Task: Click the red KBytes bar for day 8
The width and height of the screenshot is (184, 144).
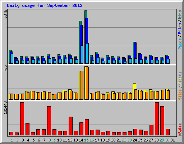Action: (x=49, y=121)
